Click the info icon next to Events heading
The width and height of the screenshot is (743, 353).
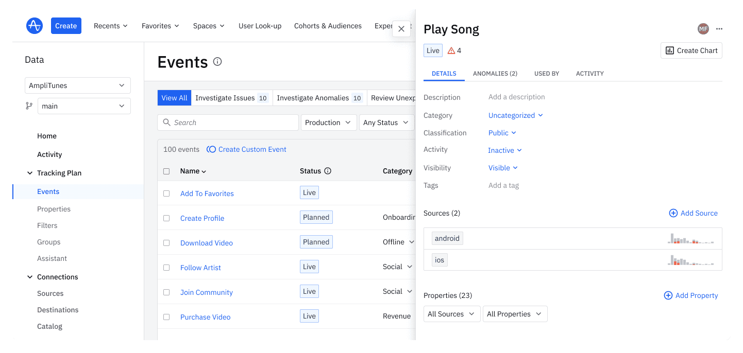217,61
